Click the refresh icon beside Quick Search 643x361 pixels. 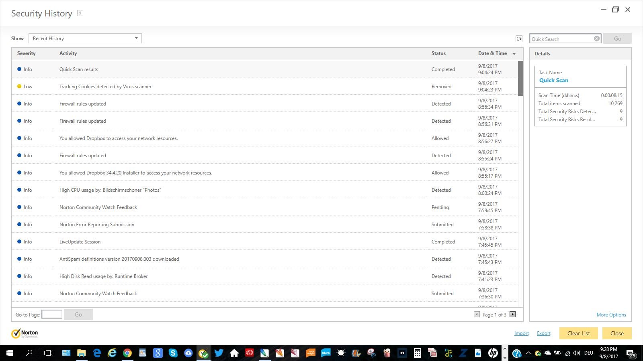[x=519, y=39]
